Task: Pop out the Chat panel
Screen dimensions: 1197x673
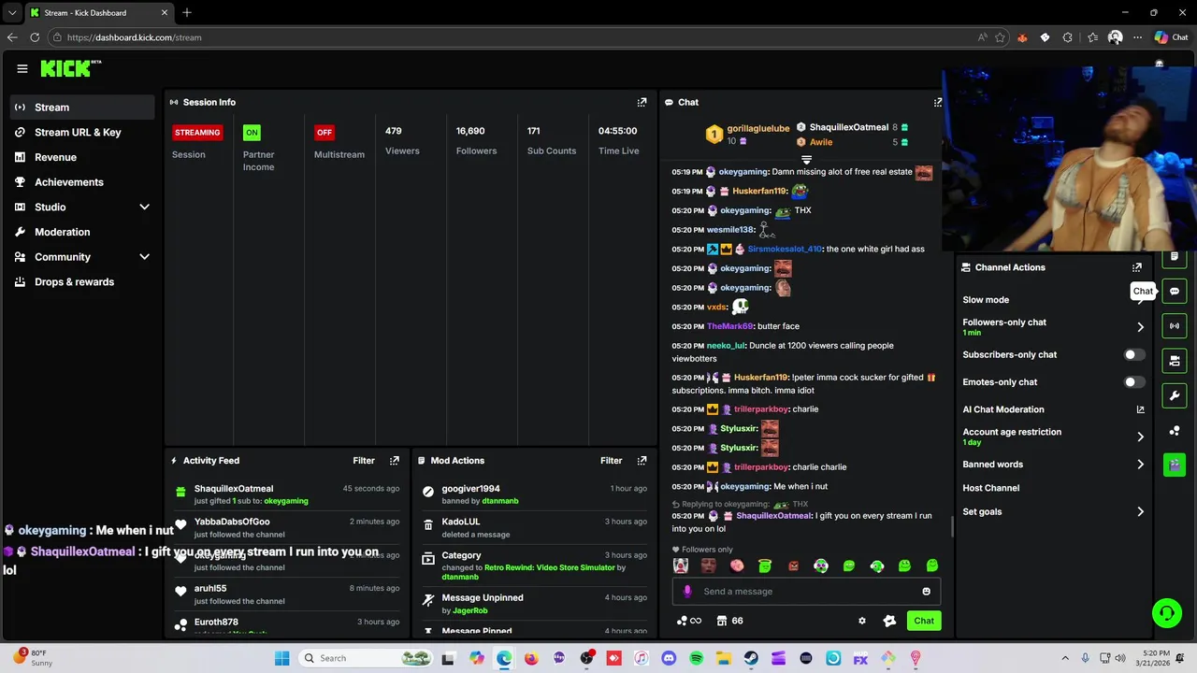Action: pyautogui.click(x=938, y=102)
